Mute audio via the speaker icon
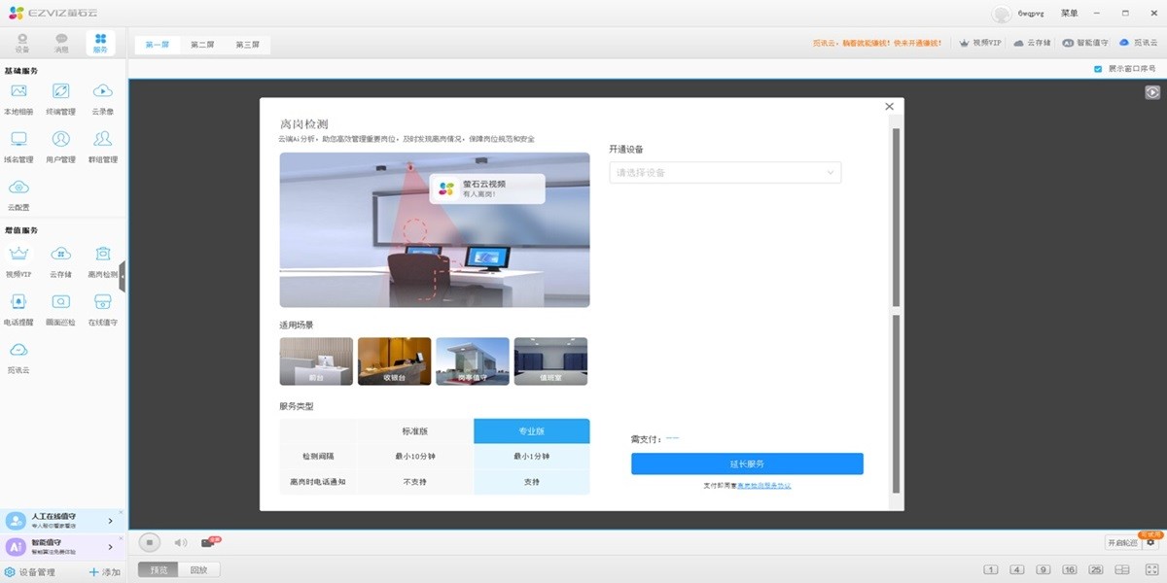1167x583 pixels. 179,542
